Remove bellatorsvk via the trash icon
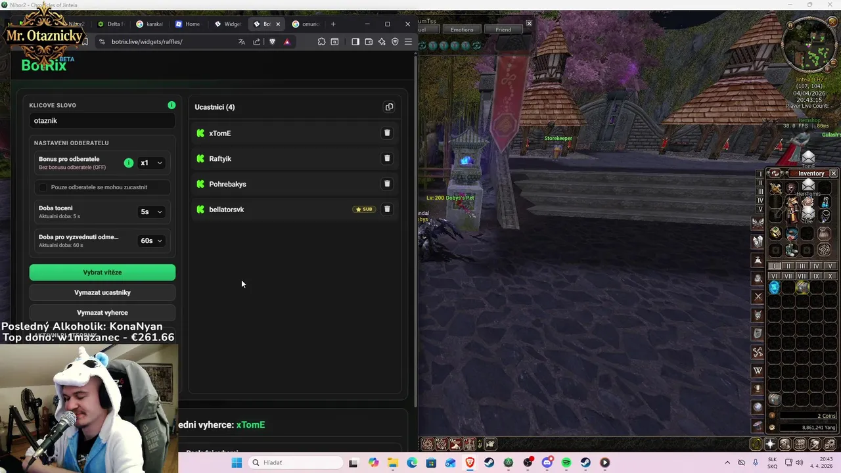Viewport: 841px width, 473px height. point(387,209)
